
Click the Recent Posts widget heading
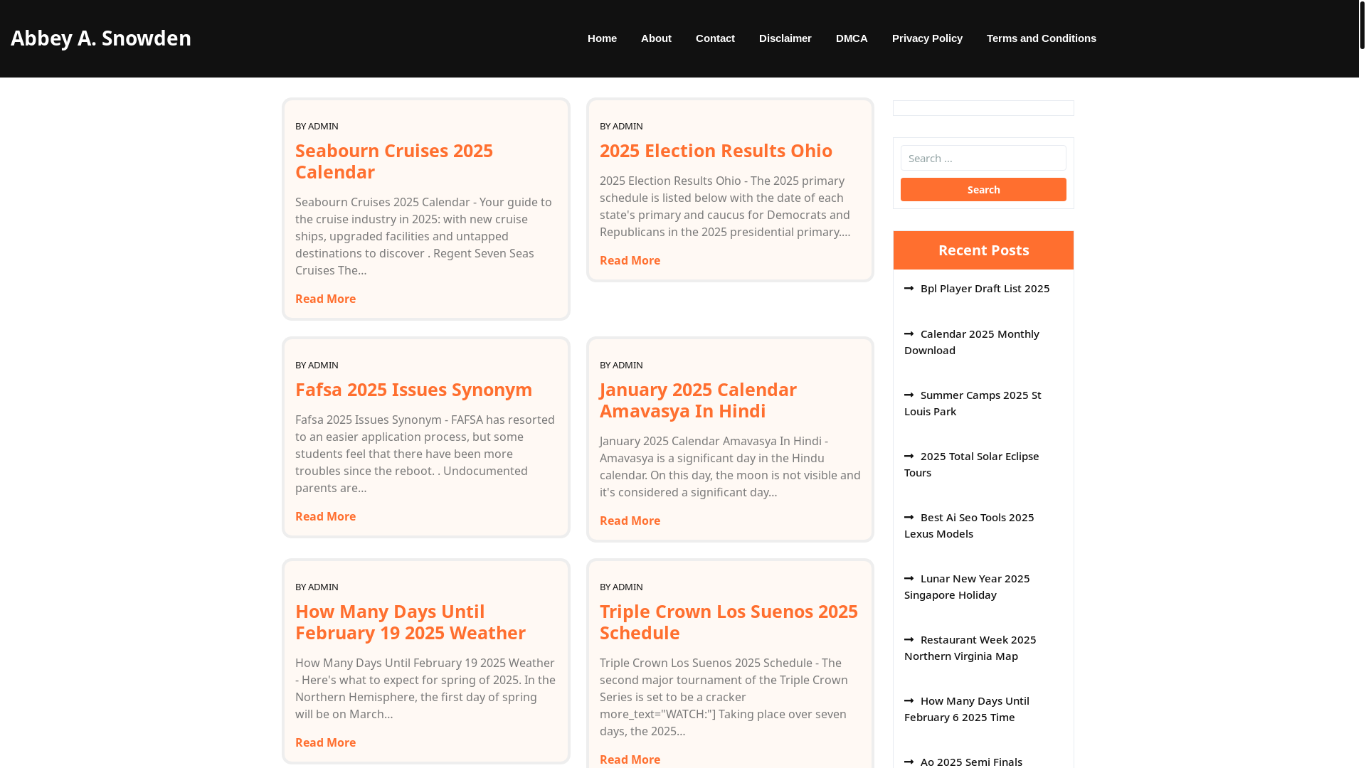tap(983, 250)
